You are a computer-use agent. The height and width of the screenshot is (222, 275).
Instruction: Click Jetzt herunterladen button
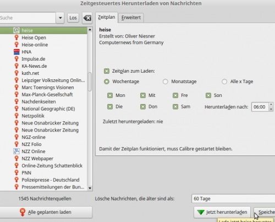[222, 212]
